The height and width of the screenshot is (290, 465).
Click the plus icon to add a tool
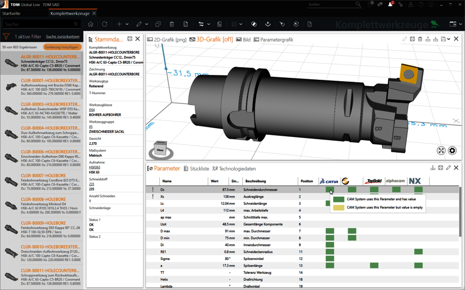click(x=119, y=24)
